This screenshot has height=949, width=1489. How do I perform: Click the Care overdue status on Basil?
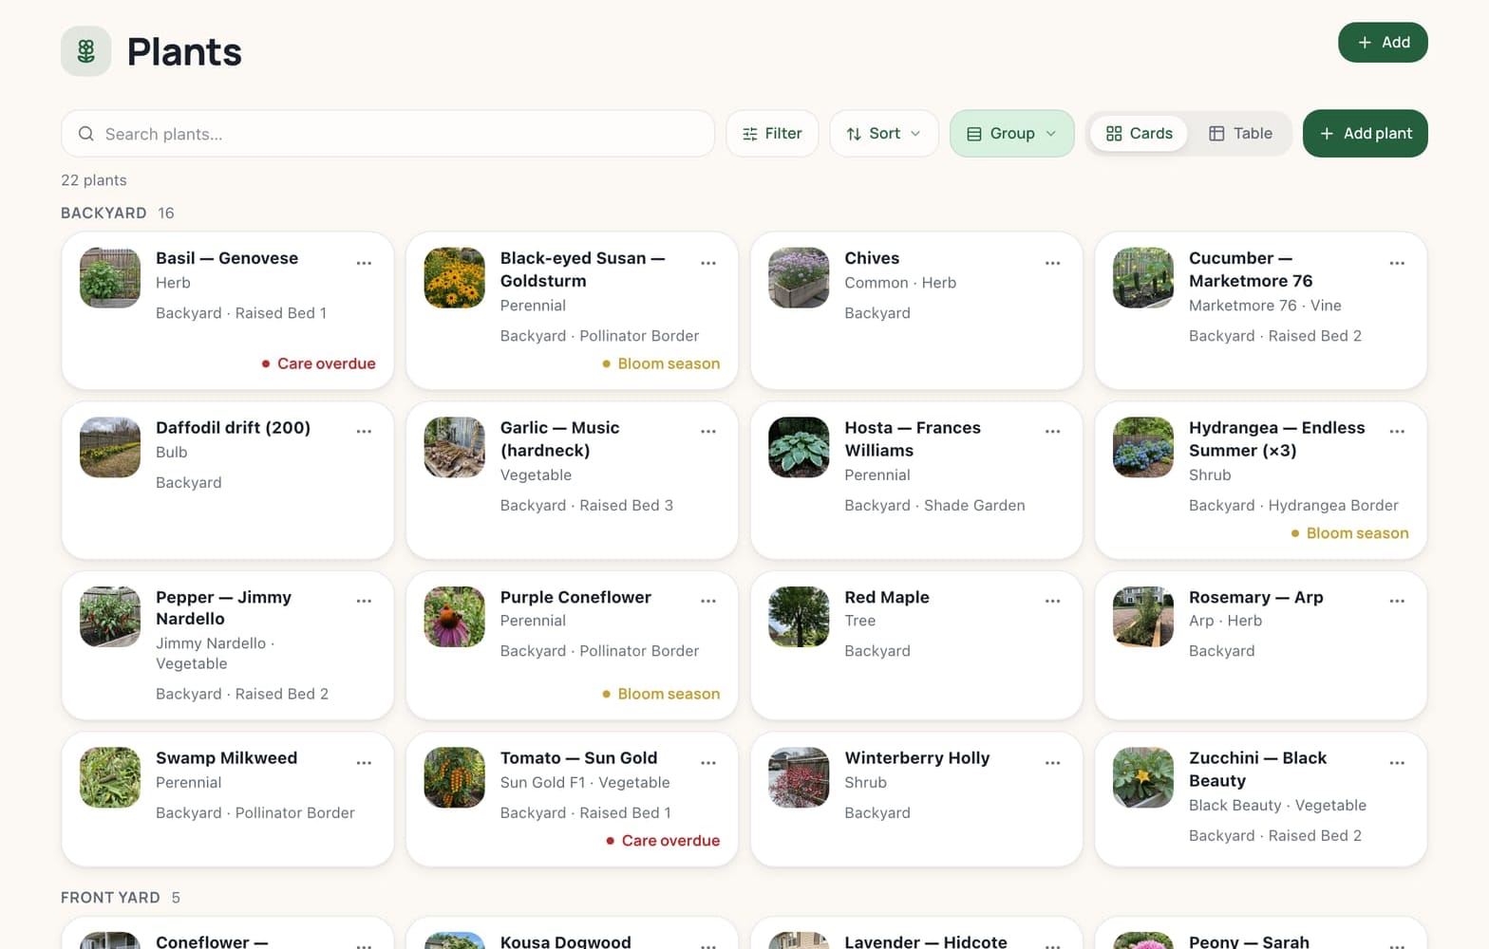tap(319, 363)
